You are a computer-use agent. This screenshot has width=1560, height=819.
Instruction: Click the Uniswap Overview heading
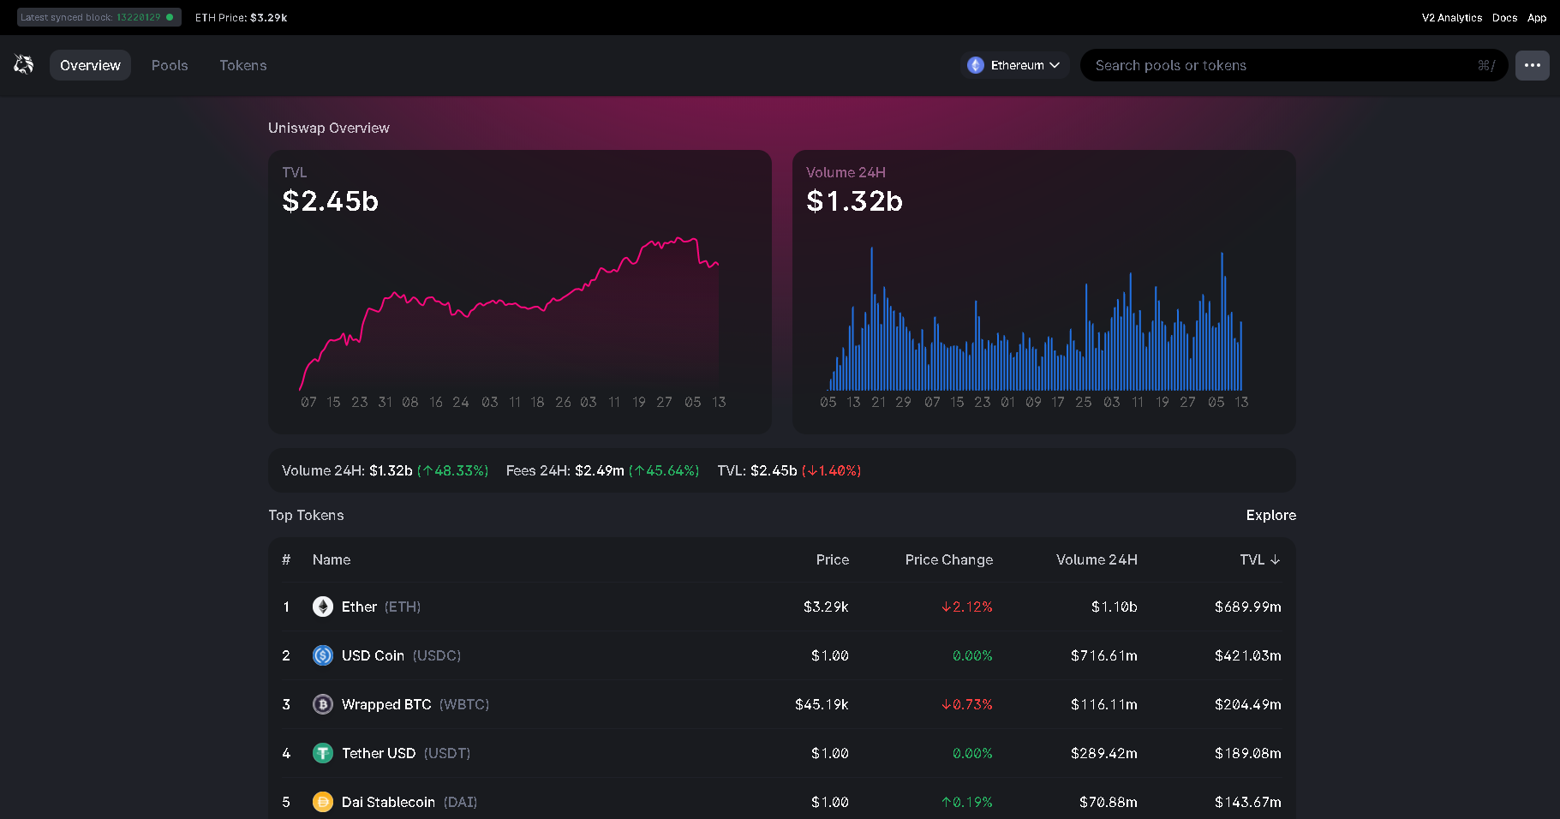click(329, 128)
